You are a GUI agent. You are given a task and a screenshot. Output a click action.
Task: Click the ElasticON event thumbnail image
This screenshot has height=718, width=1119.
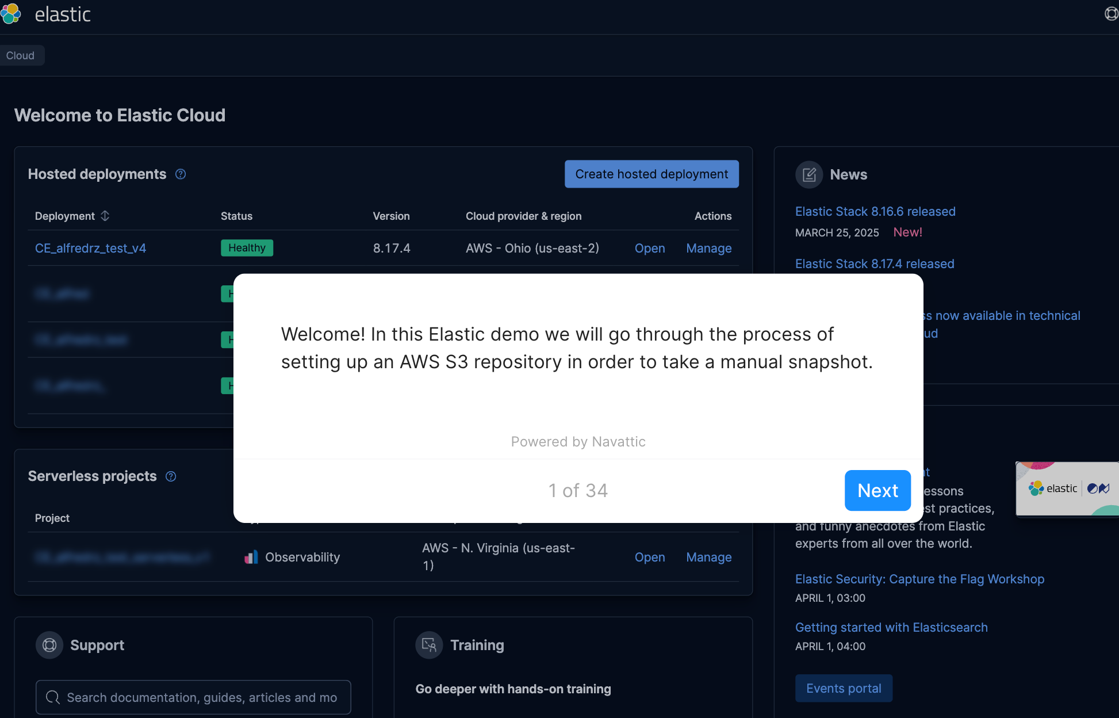tap(1067, 489)
